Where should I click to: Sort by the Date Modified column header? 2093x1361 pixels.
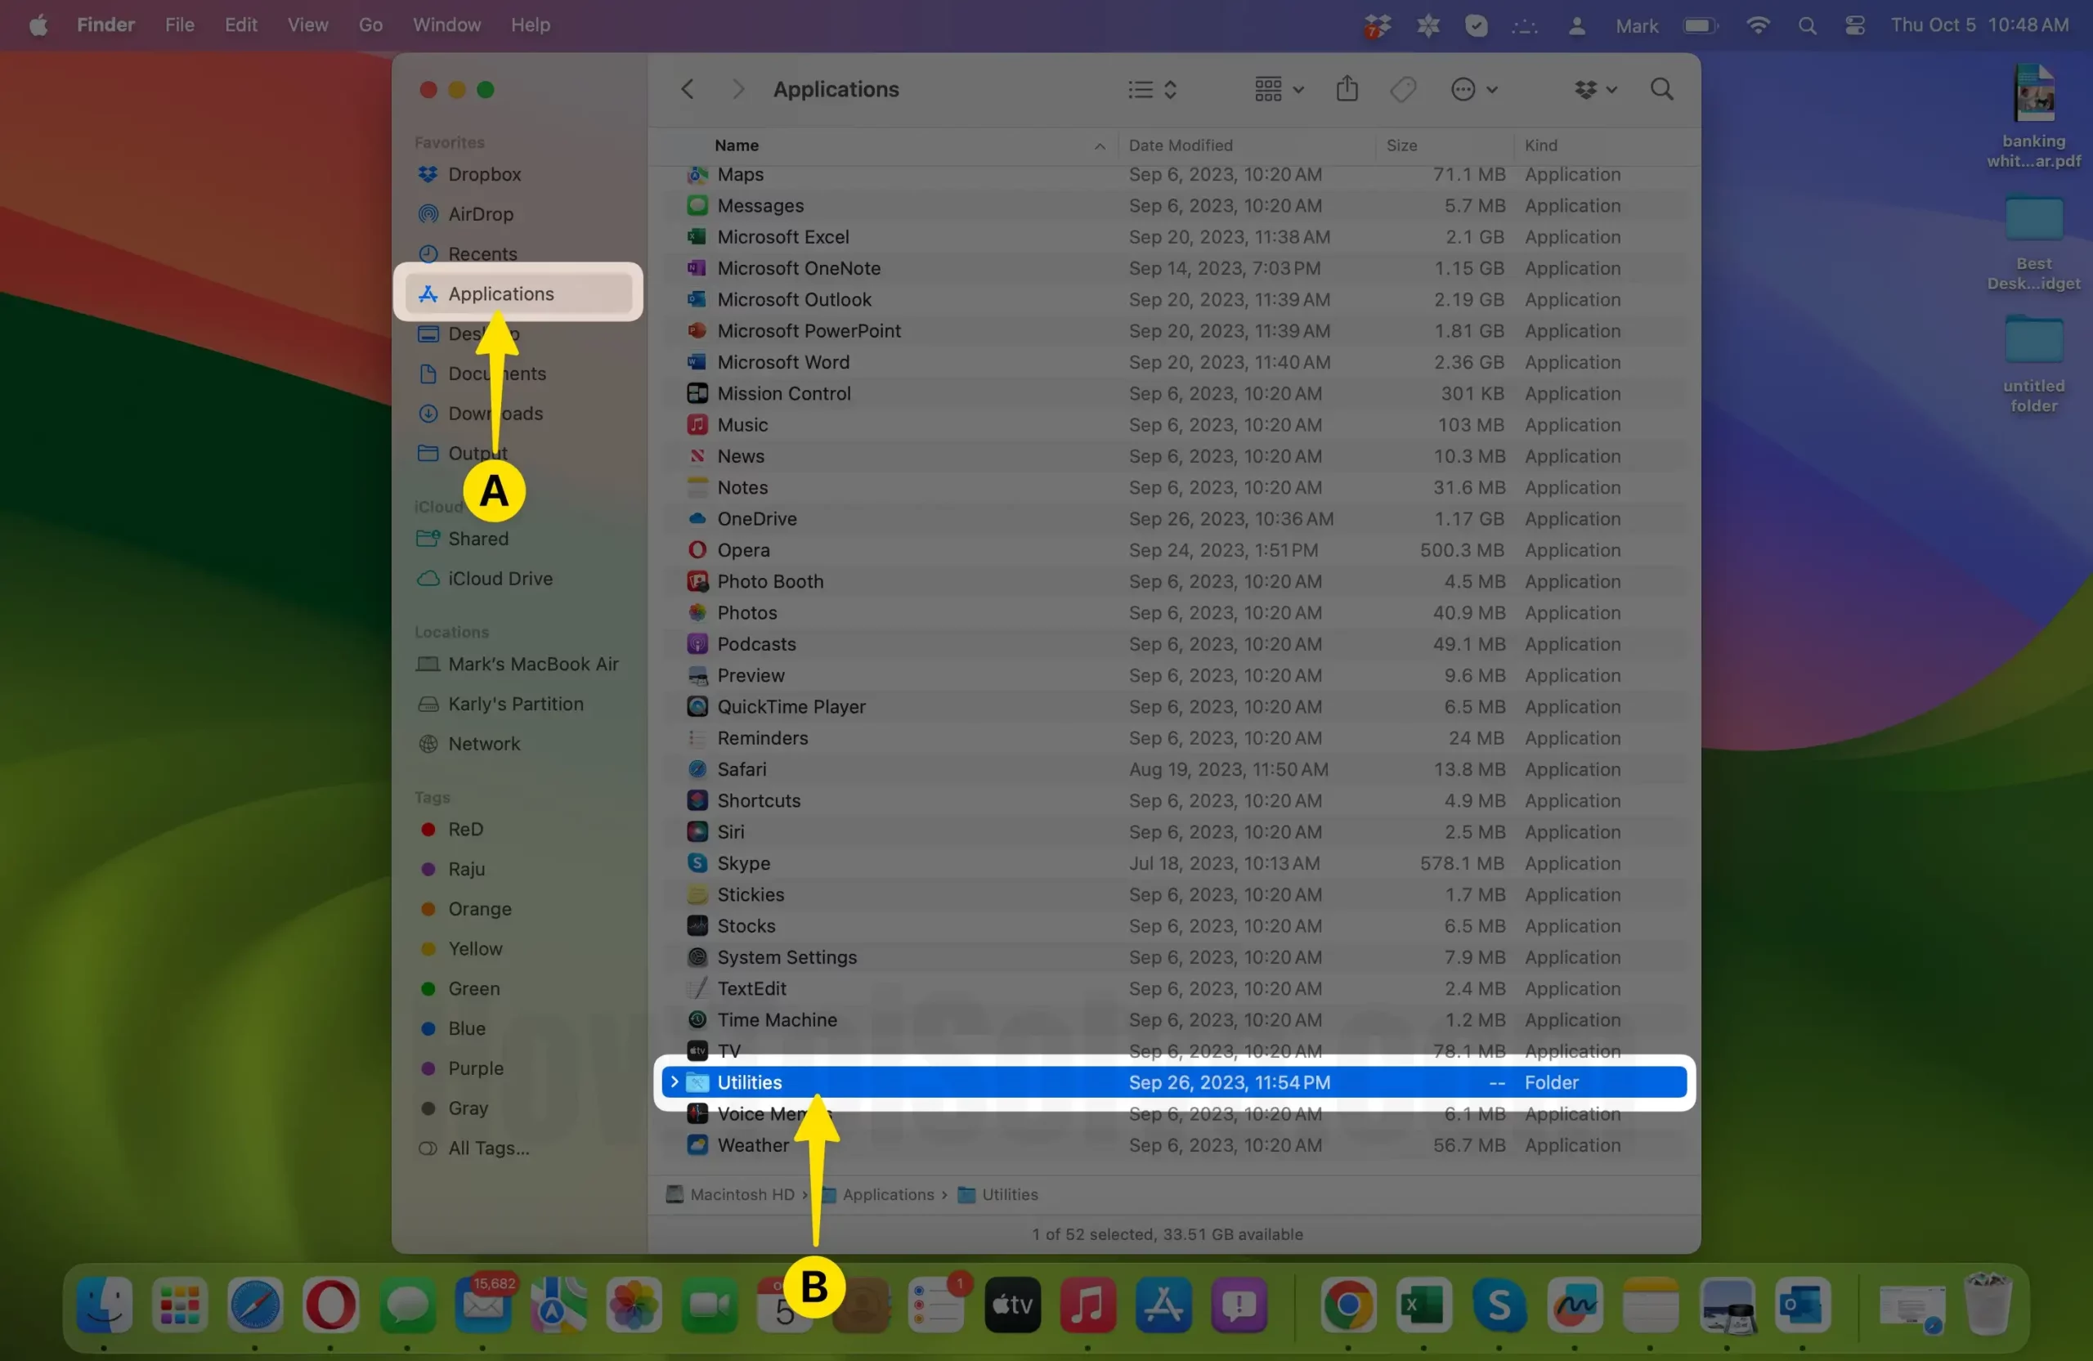[1180, 145]
